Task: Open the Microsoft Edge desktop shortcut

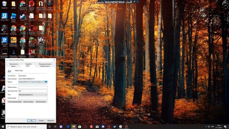Action: (4, 42)
